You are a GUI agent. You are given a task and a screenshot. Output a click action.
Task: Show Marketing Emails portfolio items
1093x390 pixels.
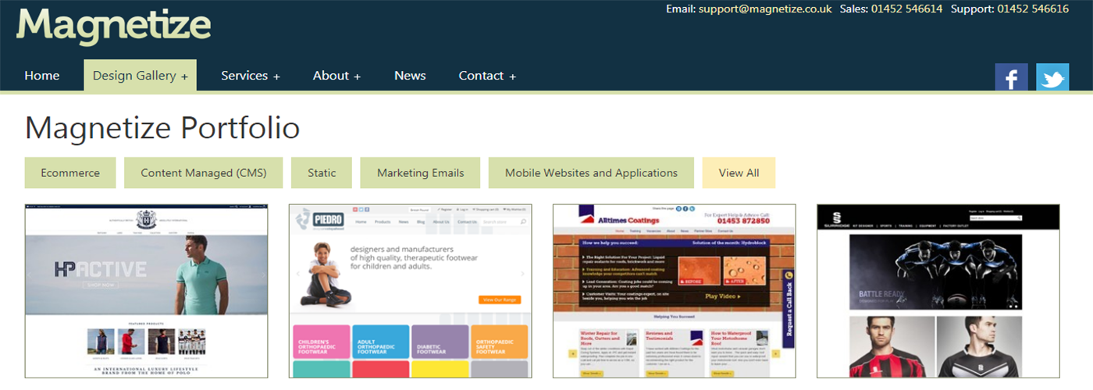[421, 173]
